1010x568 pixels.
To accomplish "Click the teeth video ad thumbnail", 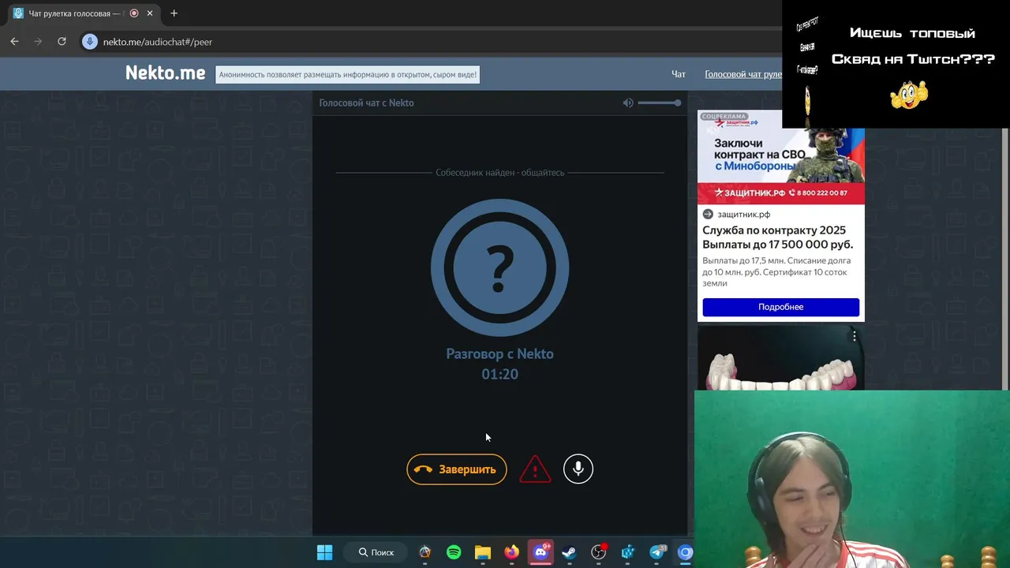I will point(780,360).
